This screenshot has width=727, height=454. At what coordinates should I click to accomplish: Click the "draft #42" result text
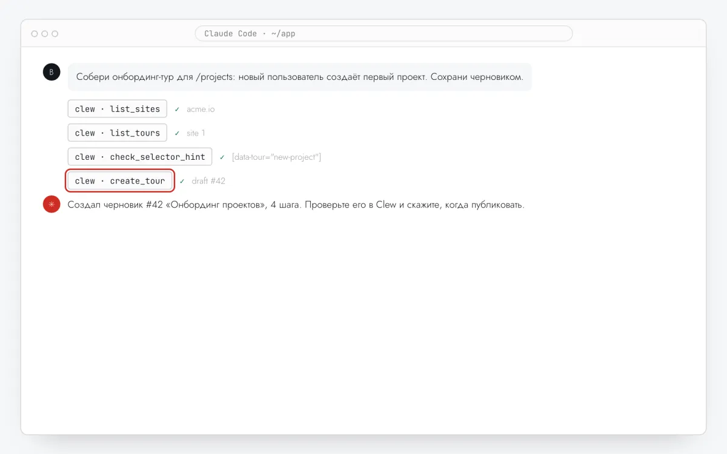pos(208,181)
